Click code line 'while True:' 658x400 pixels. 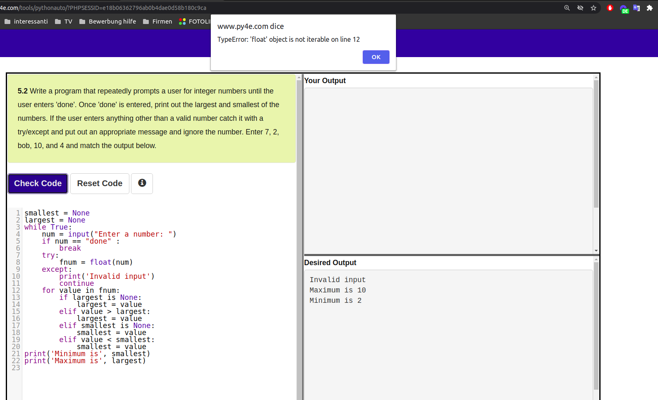pyautogui.click(x=48, y=227)
